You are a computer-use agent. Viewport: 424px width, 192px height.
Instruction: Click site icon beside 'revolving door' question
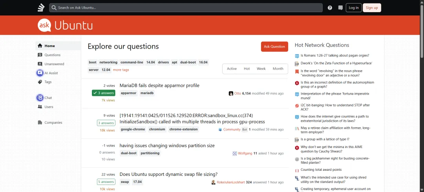pyautogui.click(x=297, y=72)
